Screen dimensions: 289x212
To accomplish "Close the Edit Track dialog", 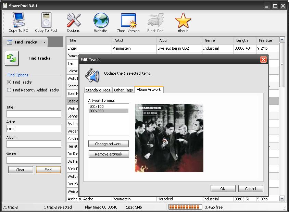I will click(263, 59).
